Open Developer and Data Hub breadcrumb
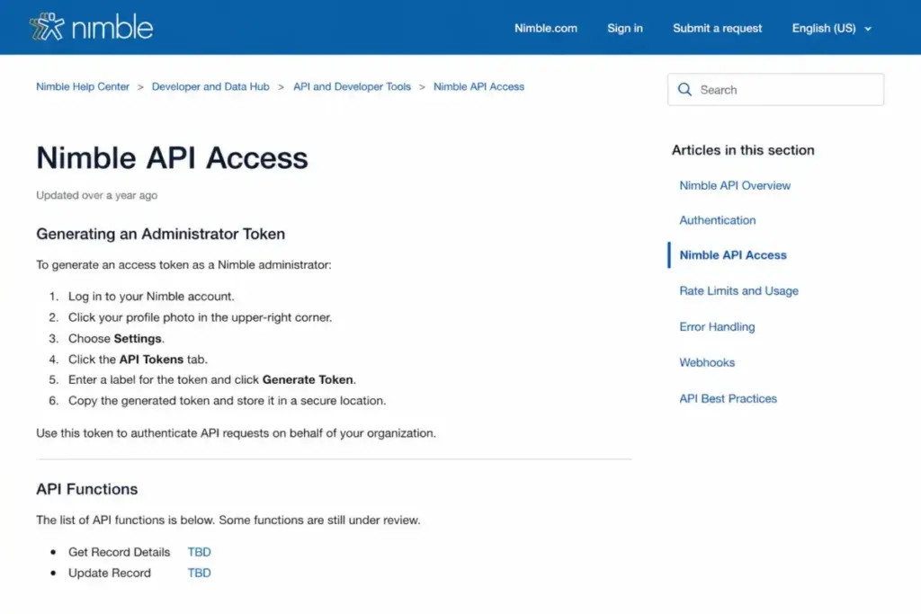921x614 pixels. coord(210,87)
